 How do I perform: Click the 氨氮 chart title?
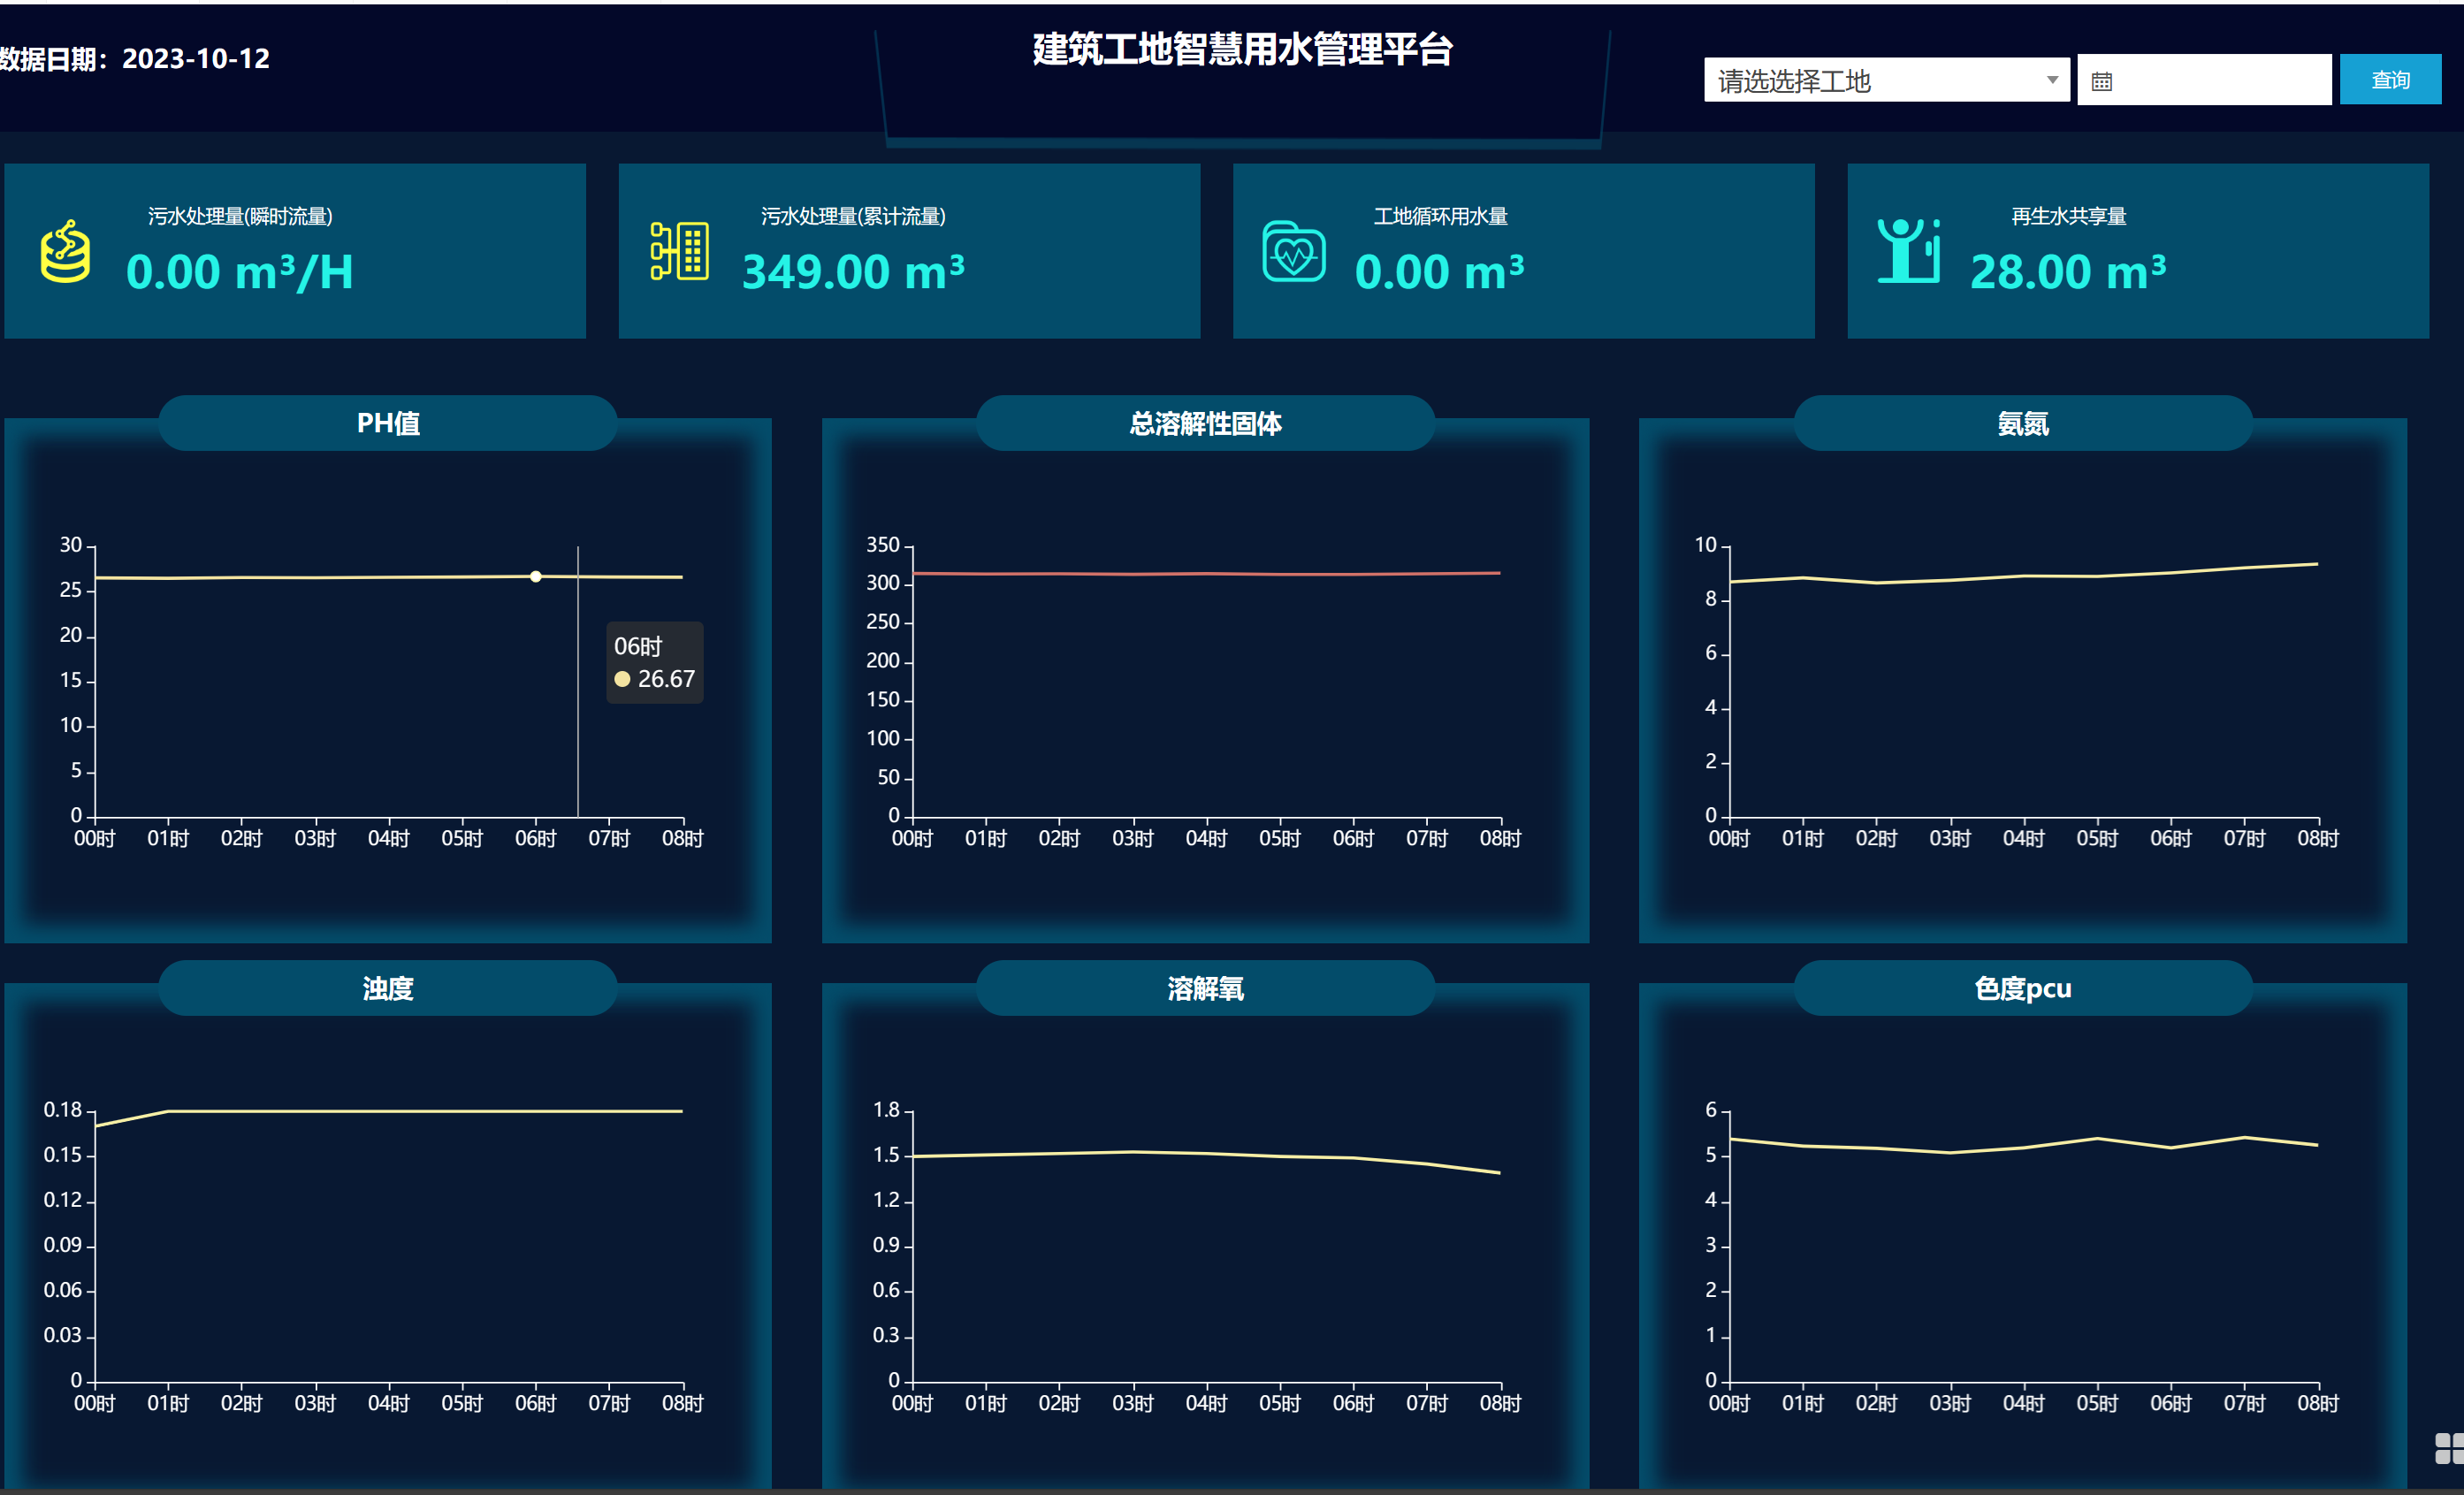(x=2022, y=423)
